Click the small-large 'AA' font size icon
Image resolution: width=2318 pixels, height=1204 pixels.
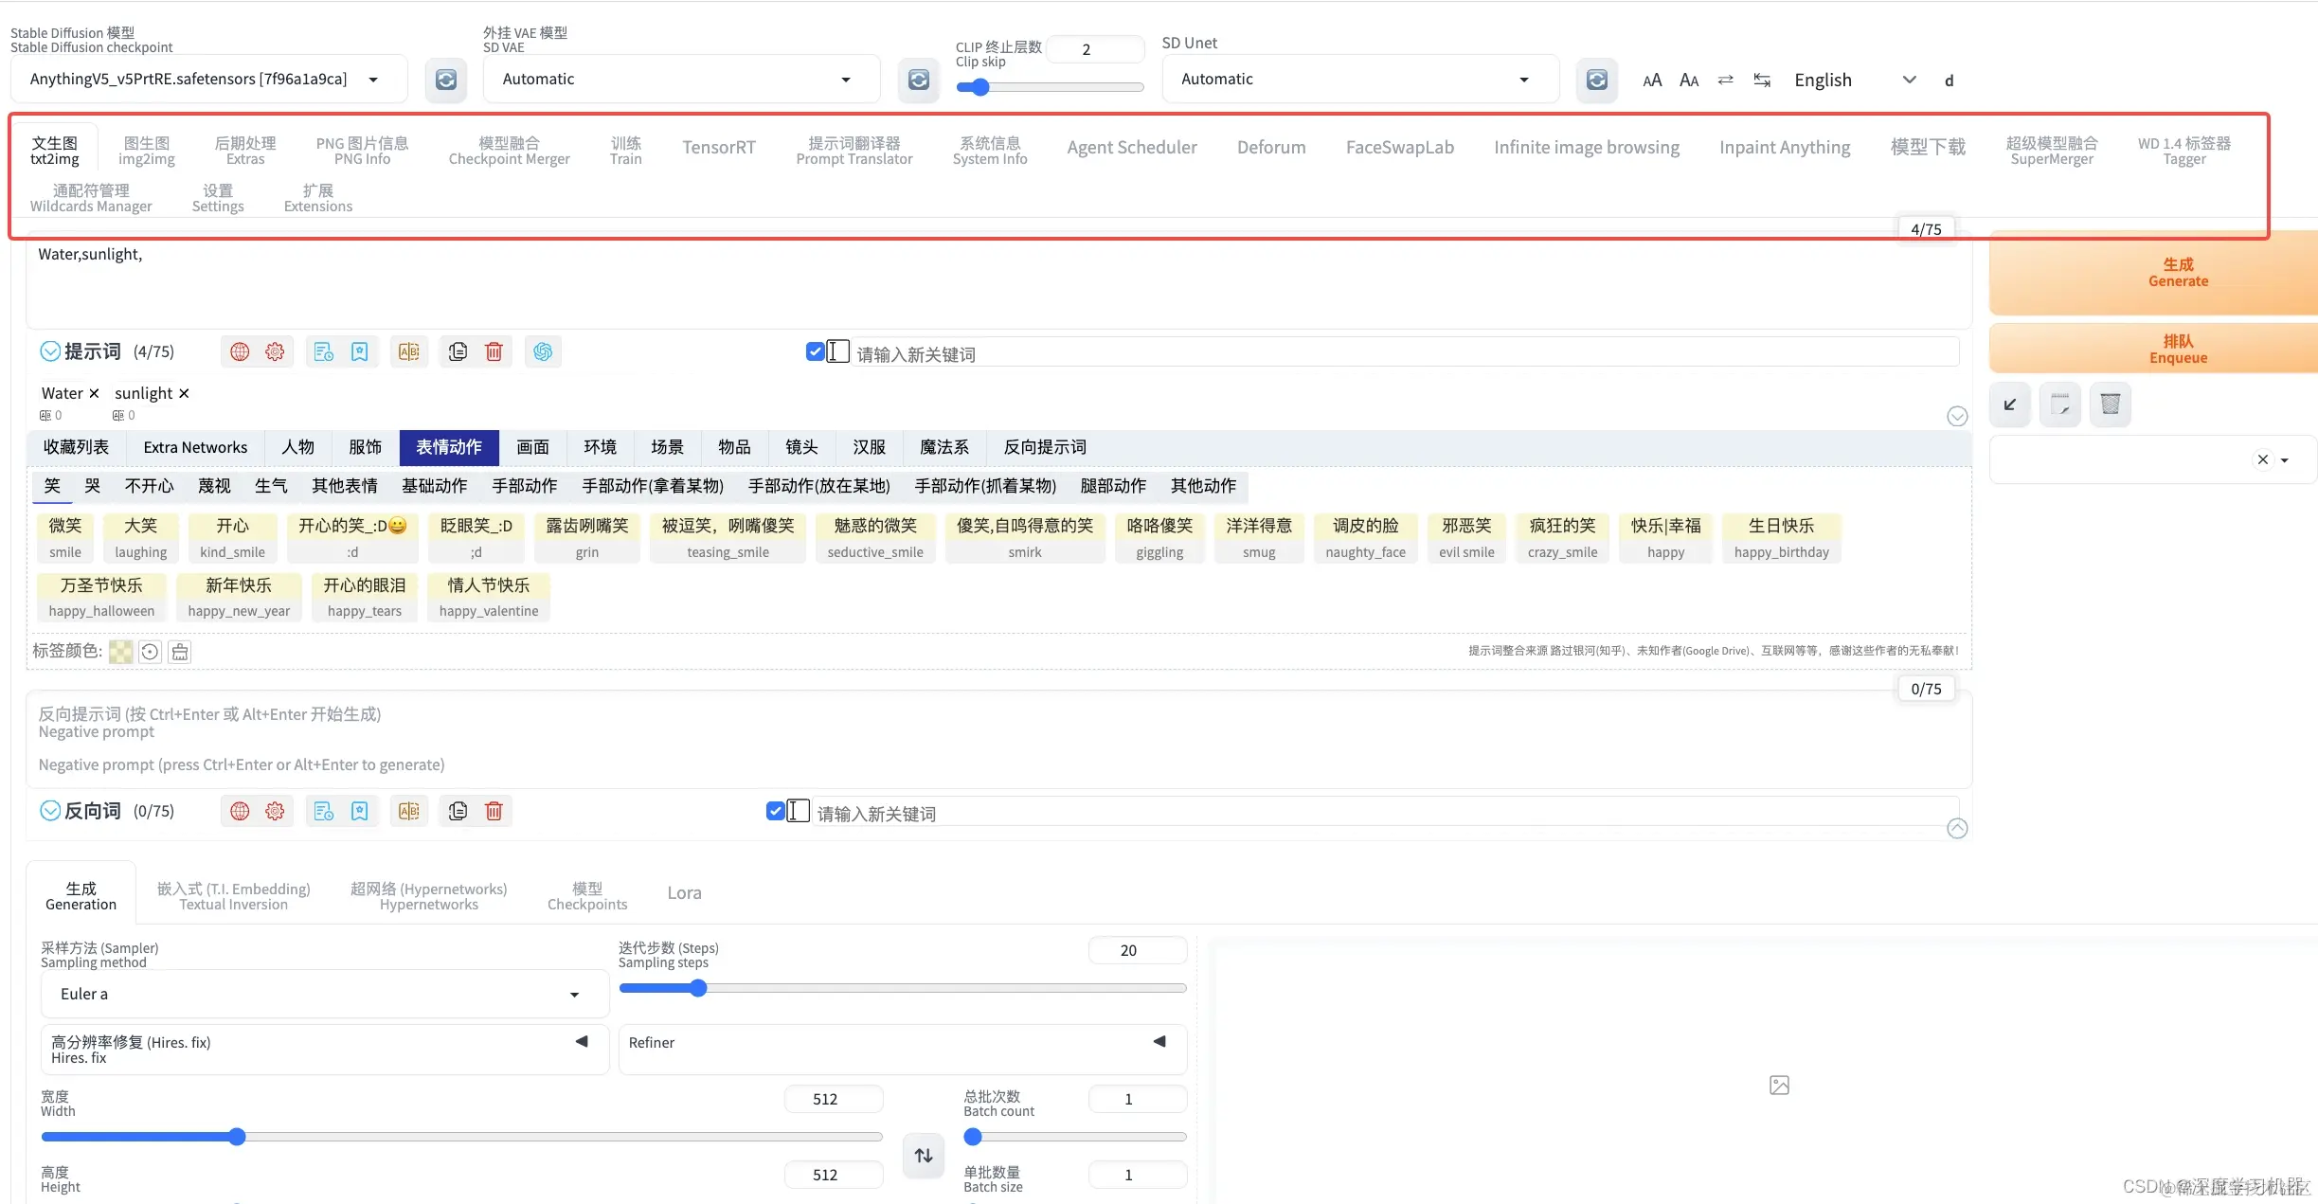(x=1652, y=81)
